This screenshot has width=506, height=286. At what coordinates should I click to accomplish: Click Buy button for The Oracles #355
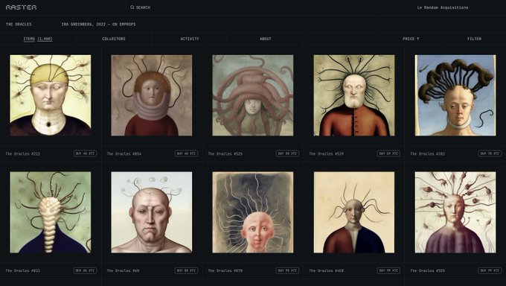coord(490,270)
